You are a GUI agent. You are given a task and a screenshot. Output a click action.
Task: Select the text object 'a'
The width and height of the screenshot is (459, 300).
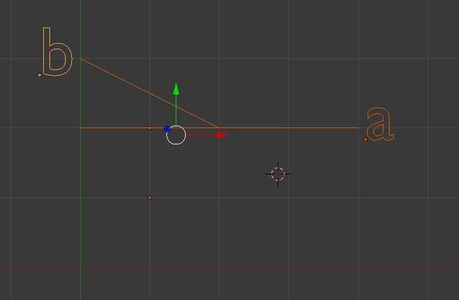(x=380, y=124)
